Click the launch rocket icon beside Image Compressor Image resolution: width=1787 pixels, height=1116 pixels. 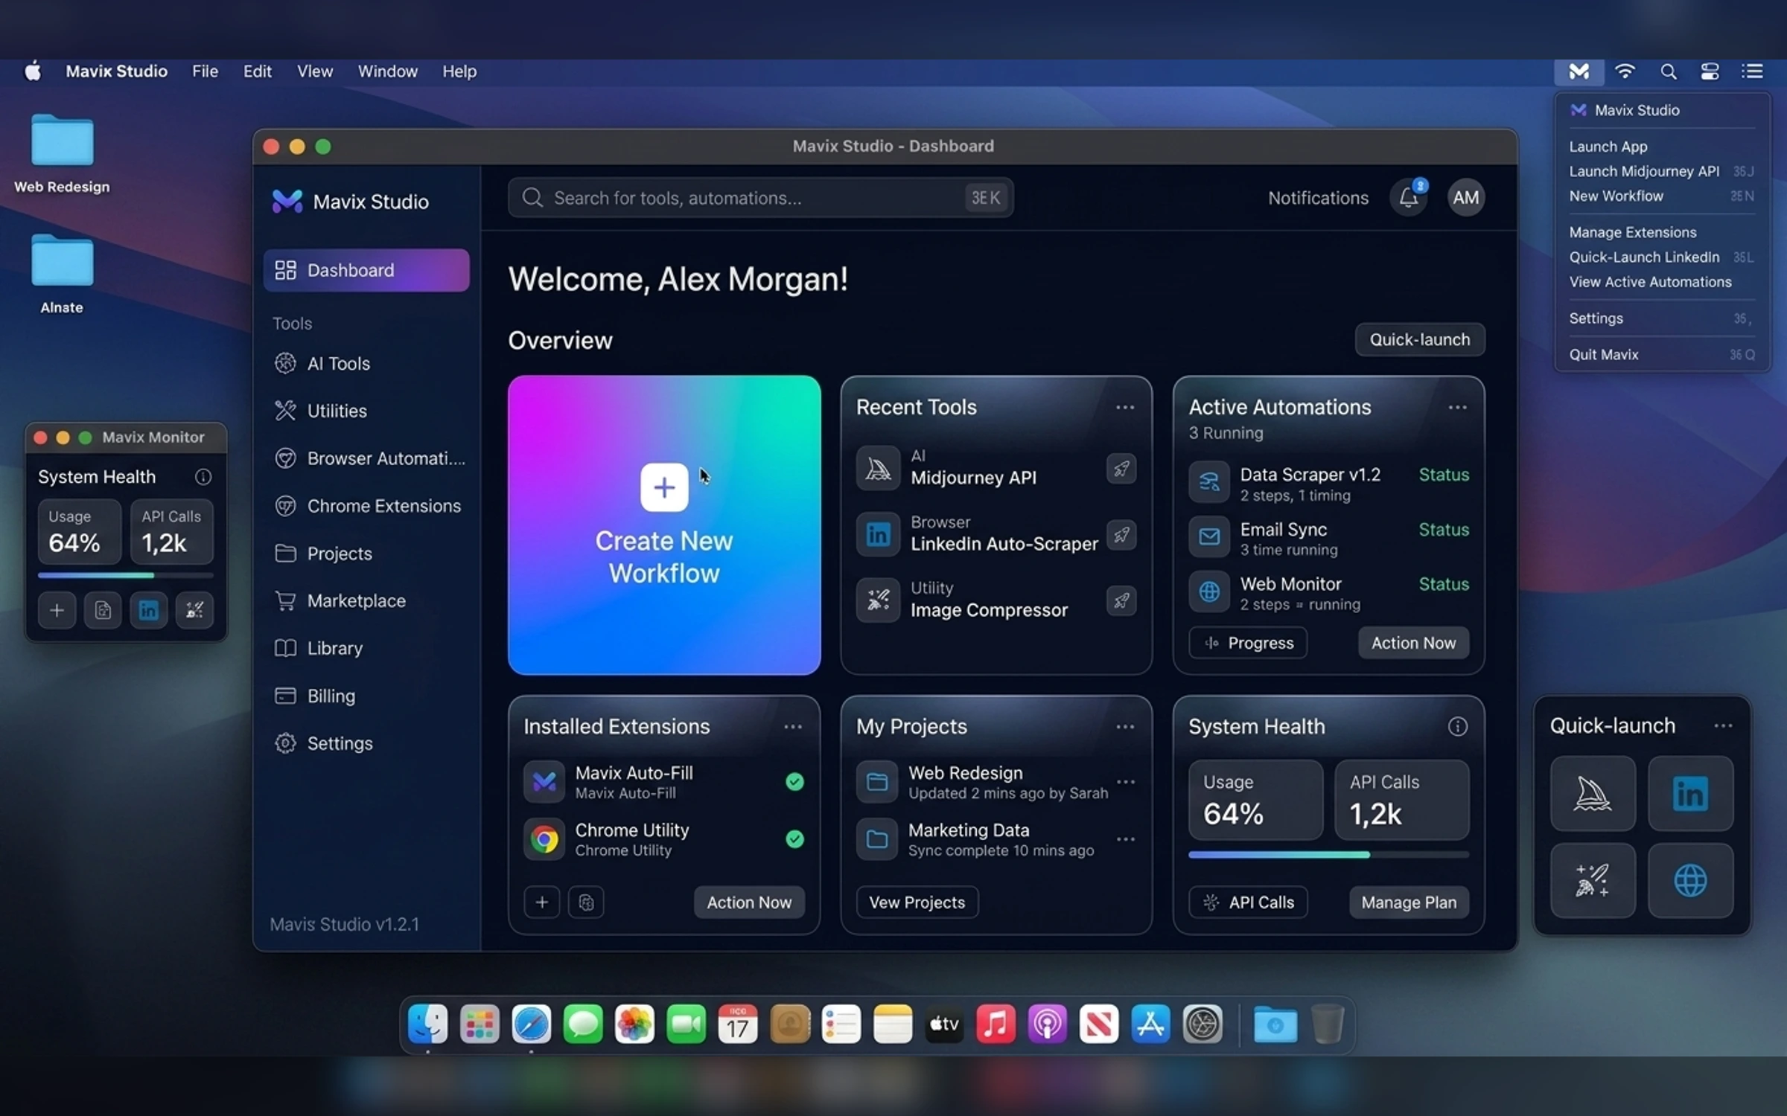point(1121,600)
